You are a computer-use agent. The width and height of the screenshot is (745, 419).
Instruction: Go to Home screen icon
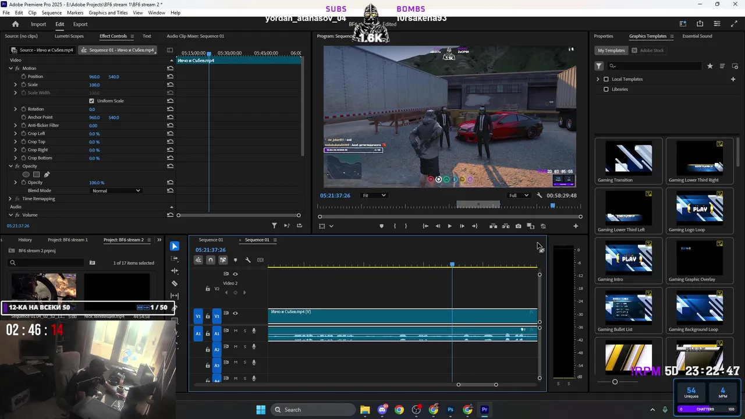[x=16, y=24]
